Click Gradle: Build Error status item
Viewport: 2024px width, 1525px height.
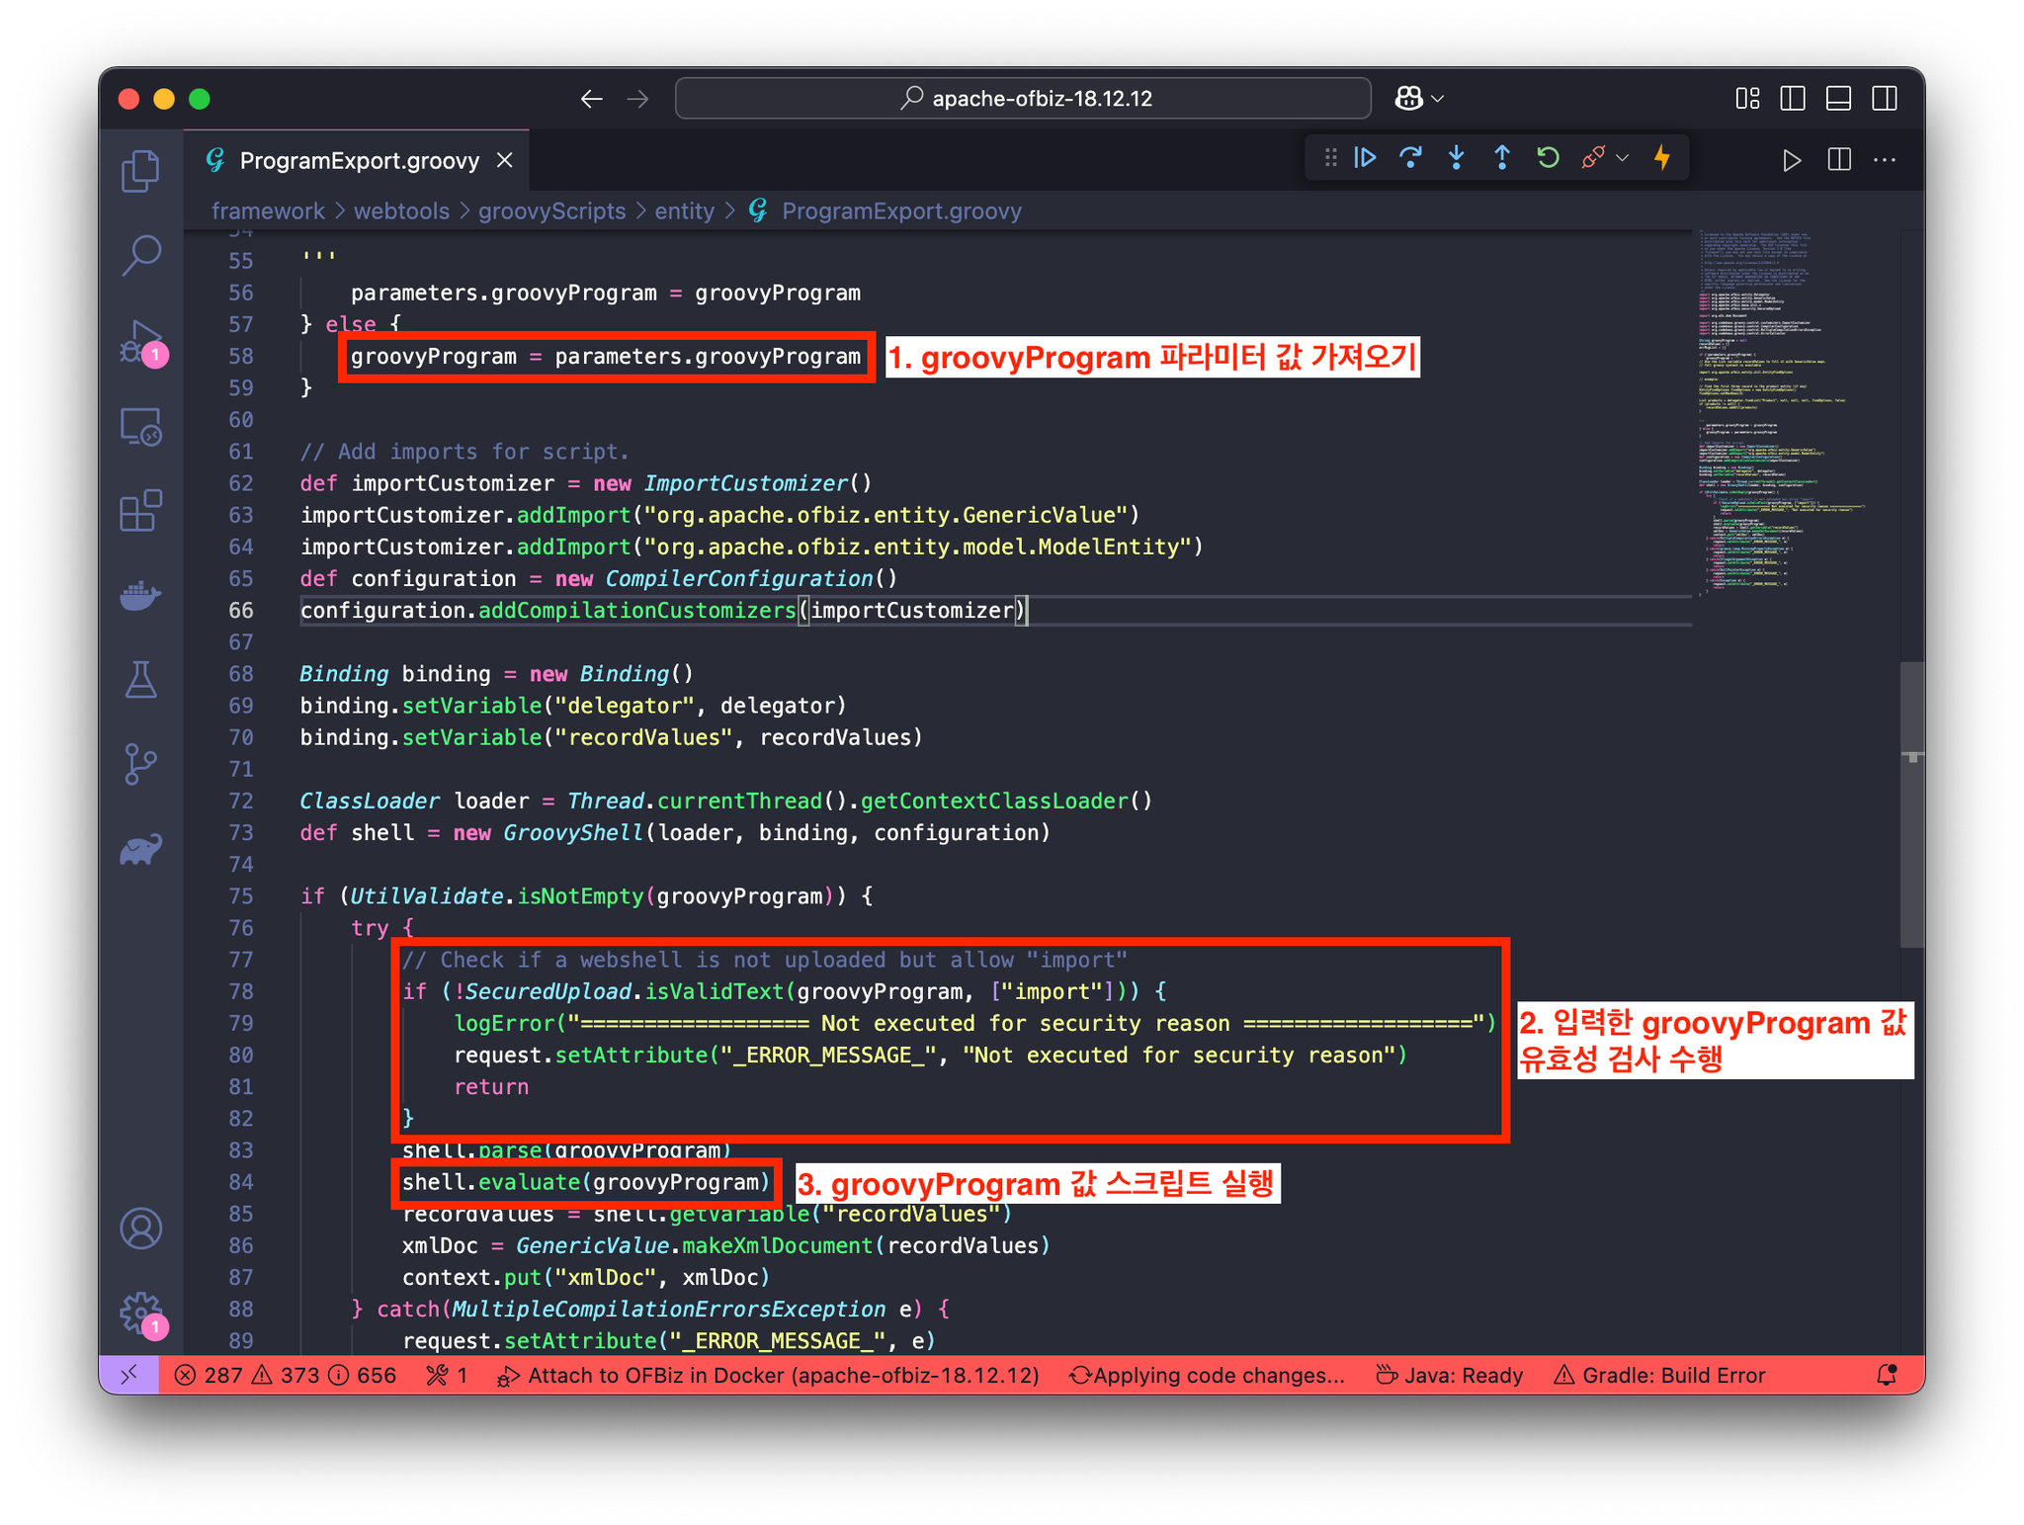pyautogui.click(x=1659, y=1375)
